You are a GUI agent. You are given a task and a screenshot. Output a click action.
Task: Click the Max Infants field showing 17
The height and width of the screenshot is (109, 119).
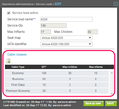pos(46,32)
